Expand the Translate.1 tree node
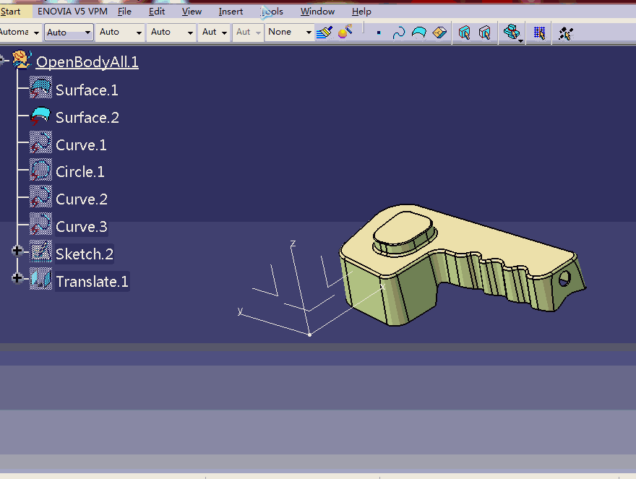636x479 pixels. (x=17, y=278)
